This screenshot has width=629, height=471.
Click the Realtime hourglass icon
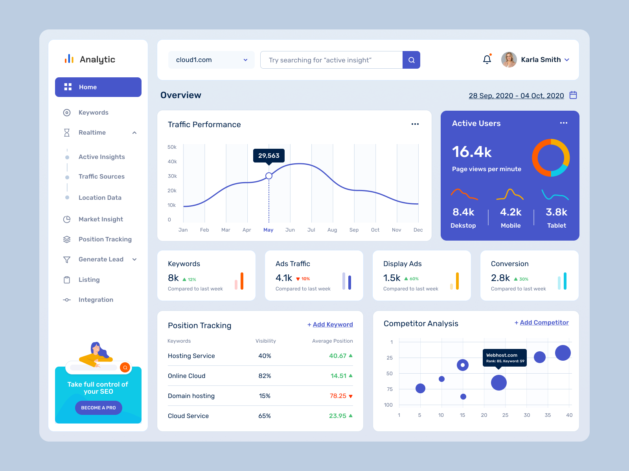[67, 133]
